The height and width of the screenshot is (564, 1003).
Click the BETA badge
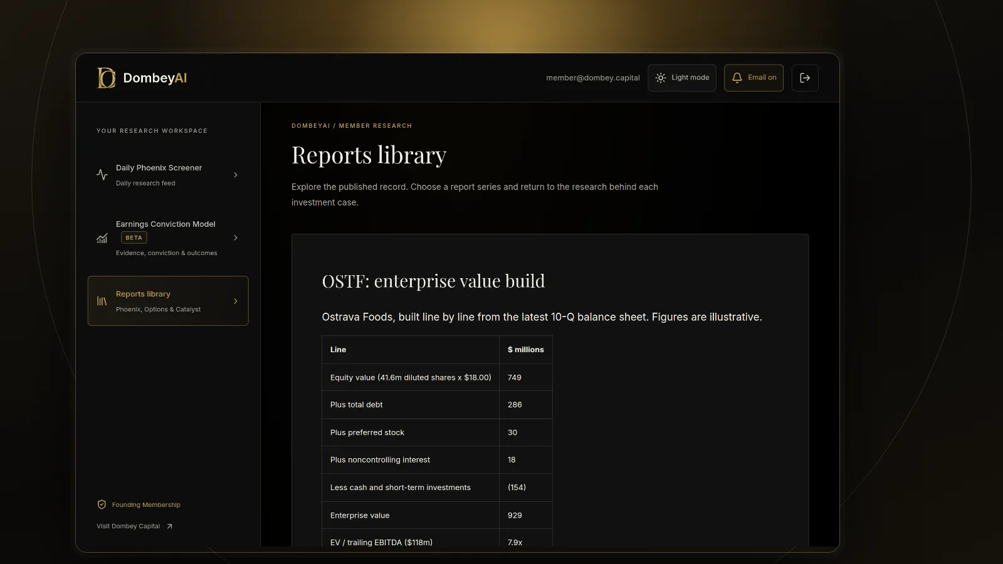134,238
